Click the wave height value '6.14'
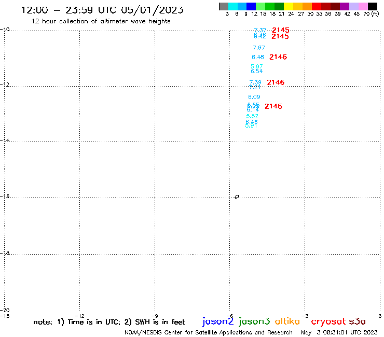This screenshot has height=337, width=384. (253, 110)
